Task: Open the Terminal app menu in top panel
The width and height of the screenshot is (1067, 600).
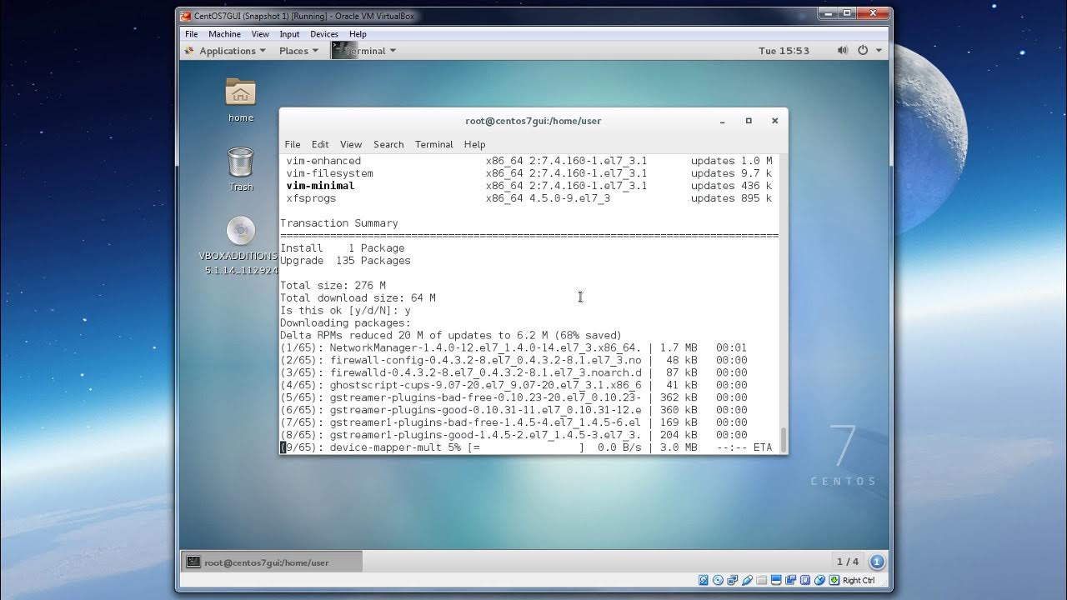Action: pos(364,51)
